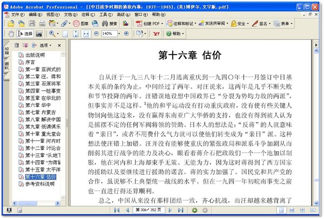Click the green previous view button
The height and width of the screenshot is (219, 324).
coord(194,210)
